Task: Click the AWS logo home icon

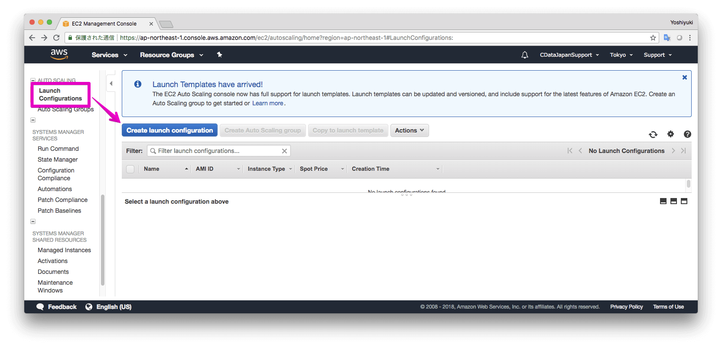Action: click(x=59, y=54)
